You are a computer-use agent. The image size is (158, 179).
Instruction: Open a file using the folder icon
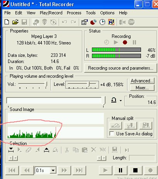[15, 22]
